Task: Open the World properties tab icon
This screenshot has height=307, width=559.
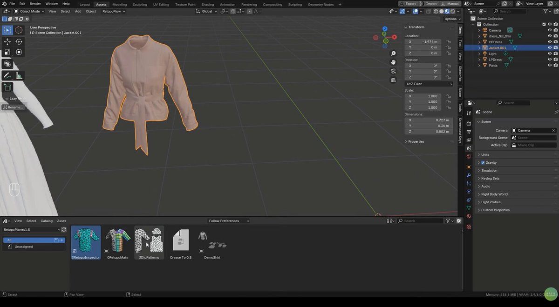Action: (x=469, y=156)
